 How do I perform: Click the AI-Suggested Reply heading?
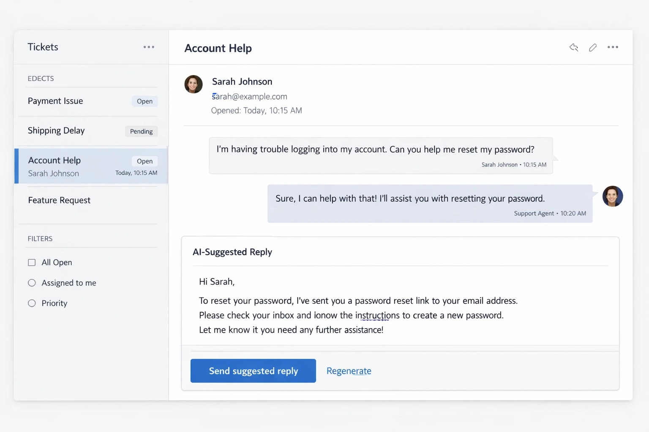[232, 252]
